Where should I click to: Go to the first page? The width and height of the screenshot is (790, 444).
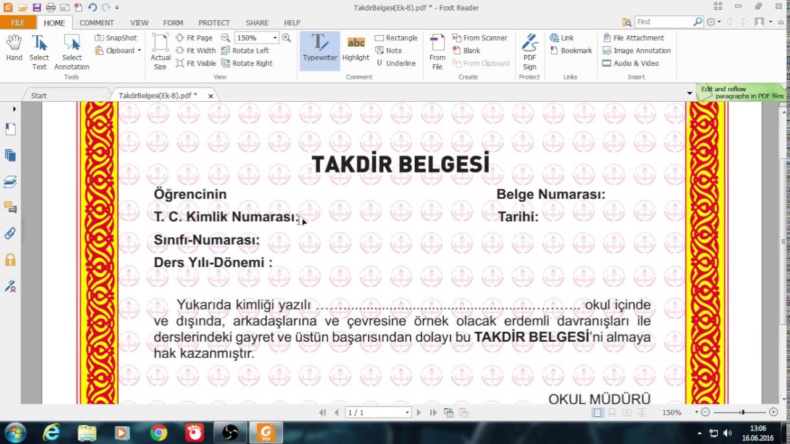(322, 413)
